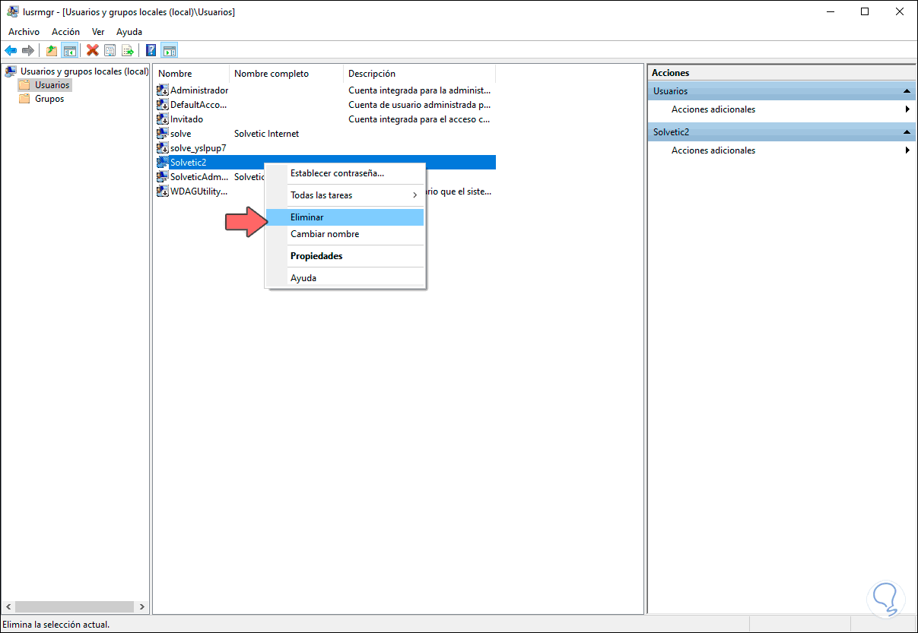Open Propiedades from the context menu
This screenshot has width=918, height=633.
345,256
